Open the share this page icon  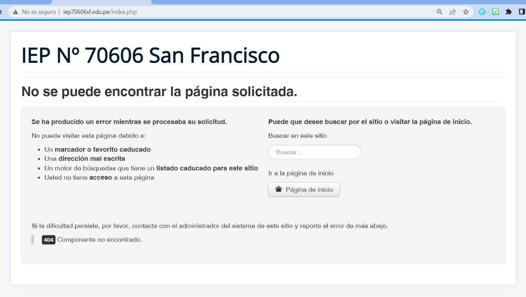pos(452,12)
